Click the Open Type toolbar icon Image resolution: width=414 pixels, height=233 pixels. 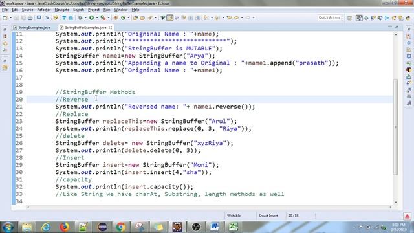136,17
